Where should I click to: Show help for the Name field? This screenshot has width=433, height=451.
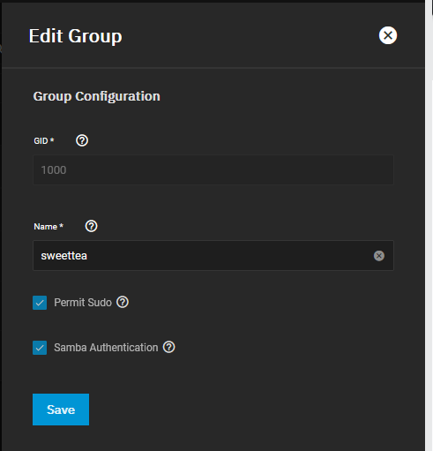pyautogui.click(x=91, y=226)
